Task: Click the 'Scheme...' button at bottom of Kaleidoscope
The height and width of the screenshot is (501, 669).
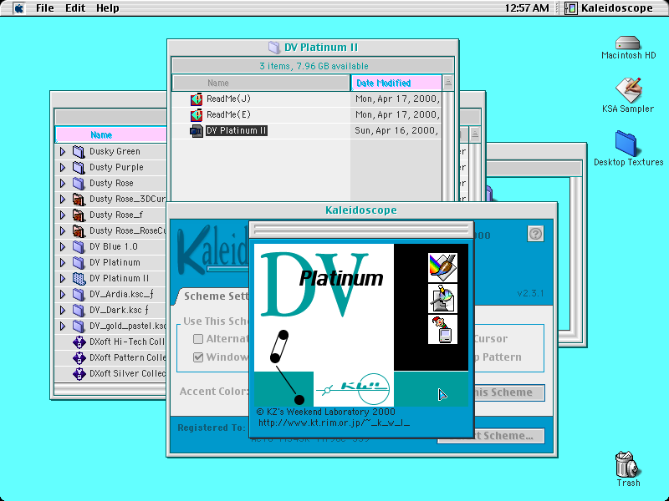Action: (508, 436)
